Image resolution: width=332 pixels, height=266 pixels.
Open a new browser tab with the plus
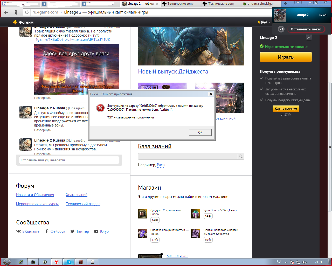[x=285, y=4]
